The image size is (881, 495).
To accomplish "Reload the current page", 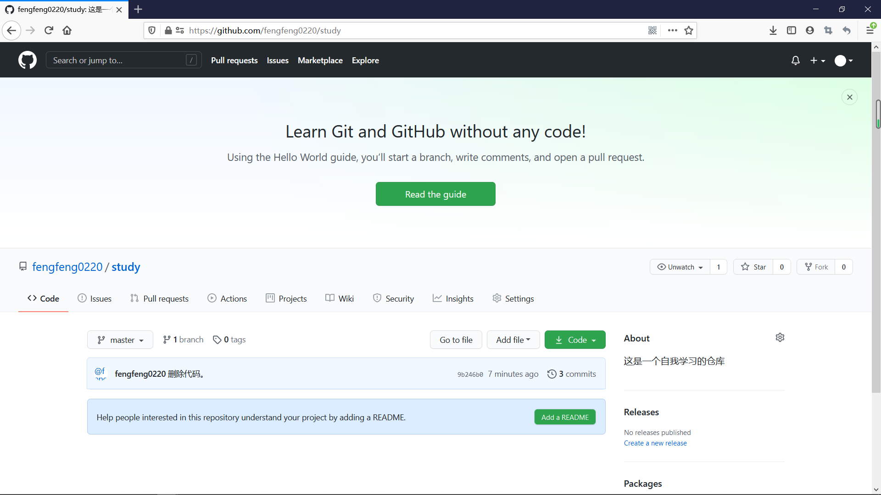I will [49, 31].
